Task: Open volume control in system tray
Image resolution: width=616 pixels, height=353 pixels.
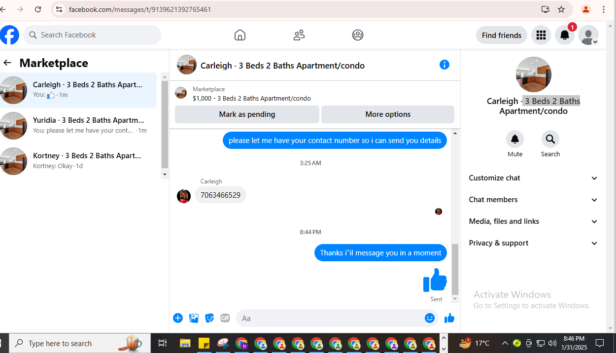Action: point(552,343)
